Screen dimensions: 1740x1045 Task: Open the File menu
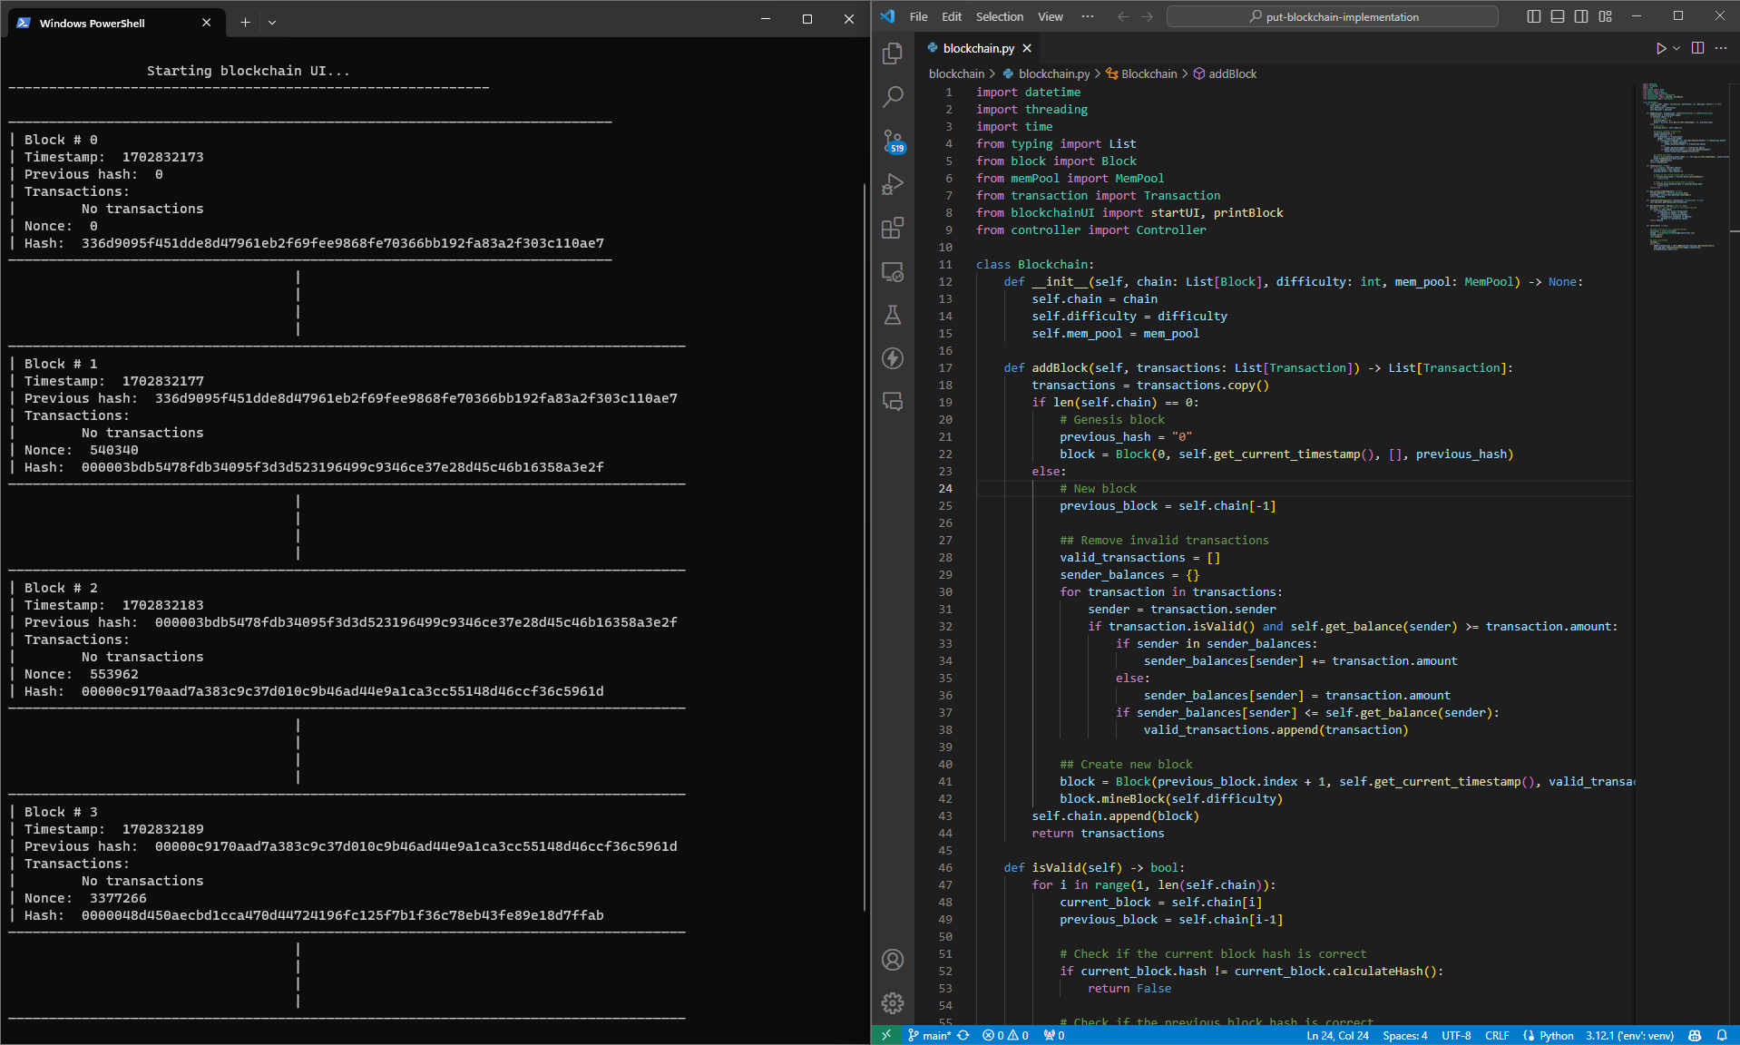coord(918,16)
